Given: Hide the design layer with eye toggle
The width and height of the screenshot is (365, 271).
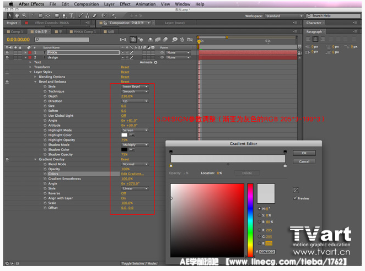Looking at the screenshot, I should click(7, 57).
